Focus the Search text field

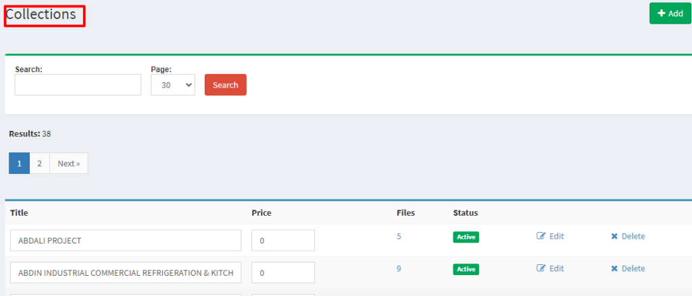78,85
